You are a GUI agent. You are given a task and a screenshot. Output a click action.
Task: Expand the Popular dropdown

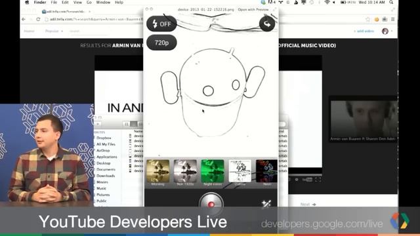(54, 31)
